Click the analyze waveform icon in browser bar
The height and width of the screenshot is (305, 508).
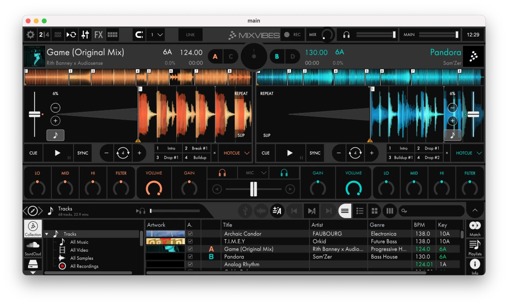click(x=261, y=211)
